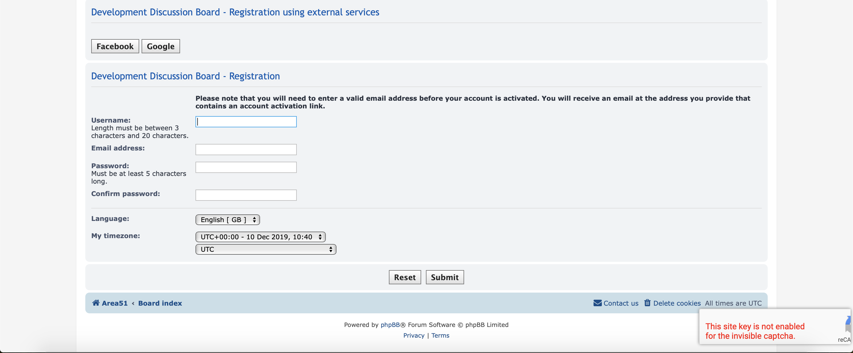Image resolution: width=853 pixels, height=353 pixels.
Task: Click the Confirm password field
Action: (x=246, y=195)
